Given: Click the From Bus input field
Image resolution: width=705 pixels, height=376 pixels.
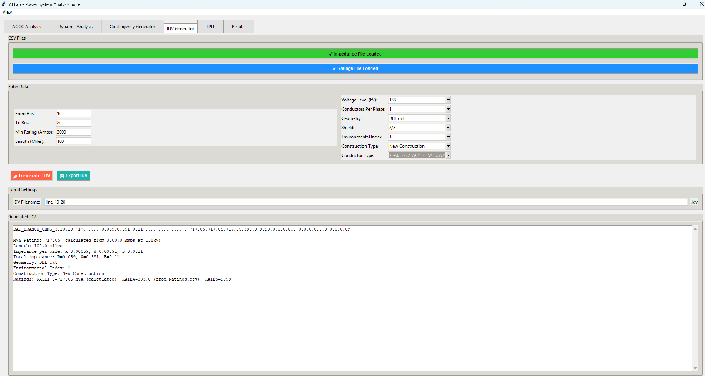Looking at the screenshot, I should (x=73, y=114).
